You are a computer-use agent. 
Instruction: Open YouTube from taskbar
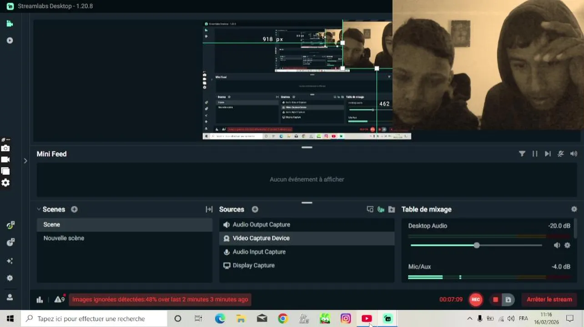[367, 319]
